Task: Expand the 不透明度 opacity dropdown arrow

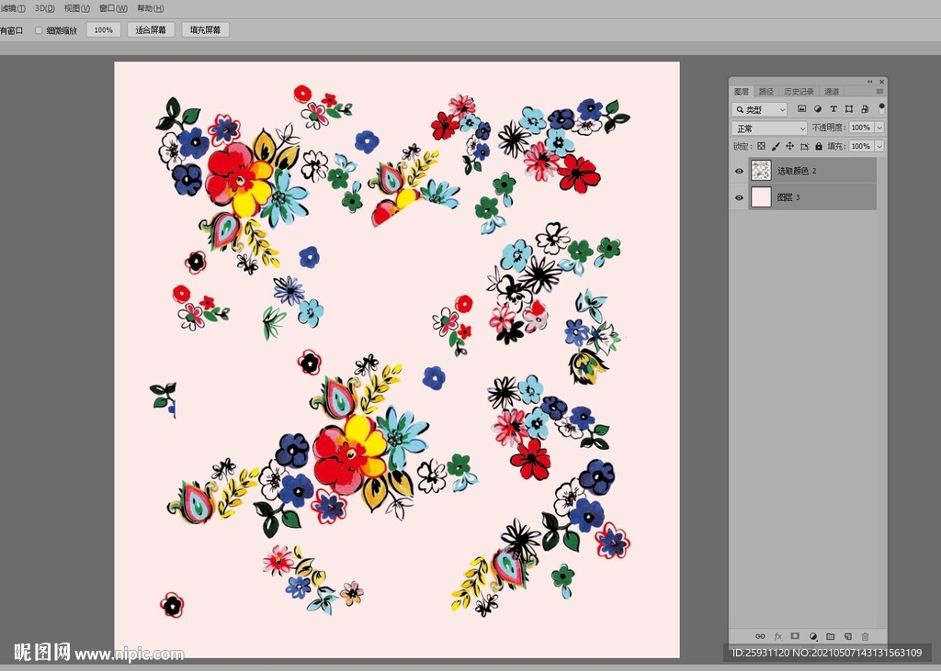Action: [x=879, y=128]
